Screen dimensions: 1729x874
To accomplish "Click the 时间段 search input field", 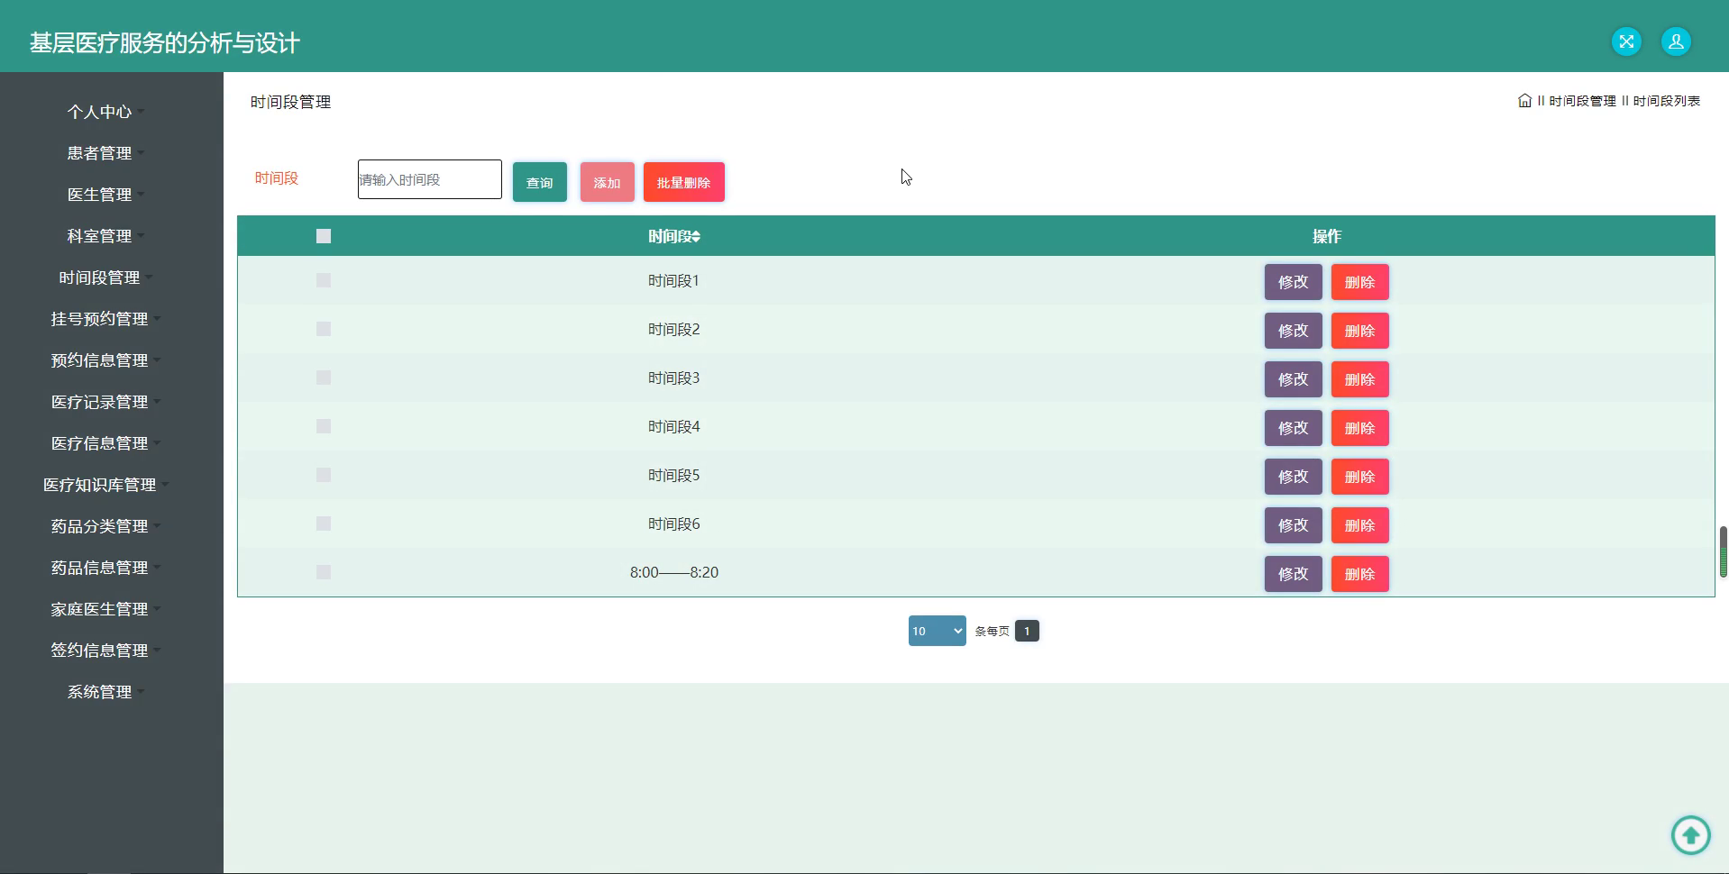I will tap(430, 179).
